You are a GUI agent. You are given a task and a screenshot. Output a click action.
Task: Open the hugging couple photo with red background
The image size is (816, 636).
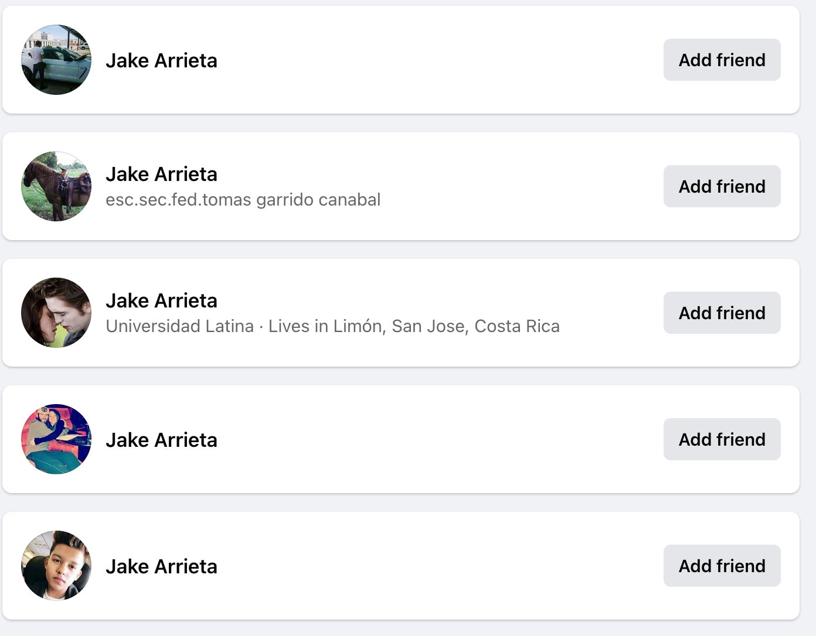tap(56, 439)
